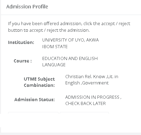This screenshot has height=135, width=141.
Task: Select the EDUCATION AND ENGLISH text line
Action: pos(70,58)
